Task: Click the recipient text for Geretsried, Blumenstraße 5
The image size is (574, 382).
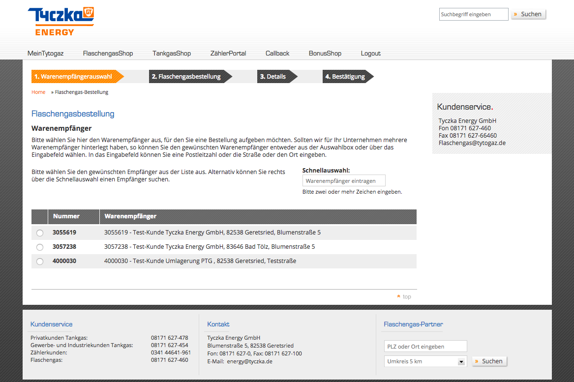Action: click(x=212, y=233)
